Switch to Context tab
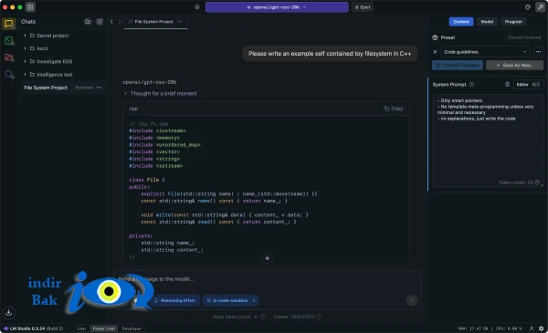This screenshot has width=548, height=333. 461,22
